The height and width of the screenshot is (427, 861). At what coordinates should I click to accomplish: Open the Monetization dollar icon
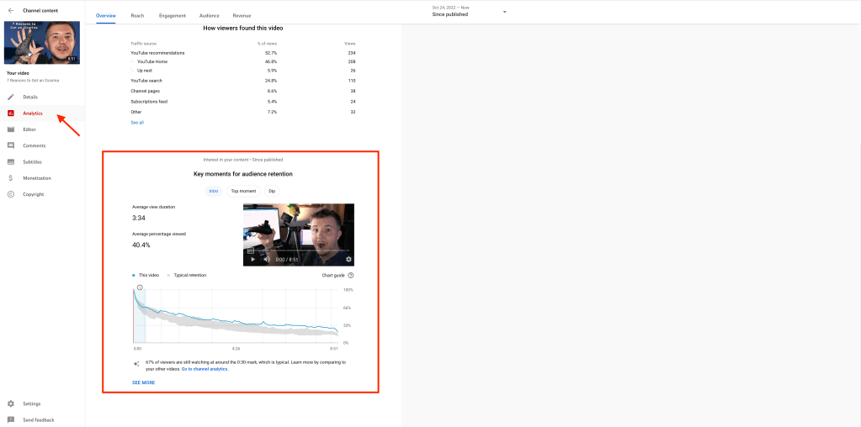(11, 178)
